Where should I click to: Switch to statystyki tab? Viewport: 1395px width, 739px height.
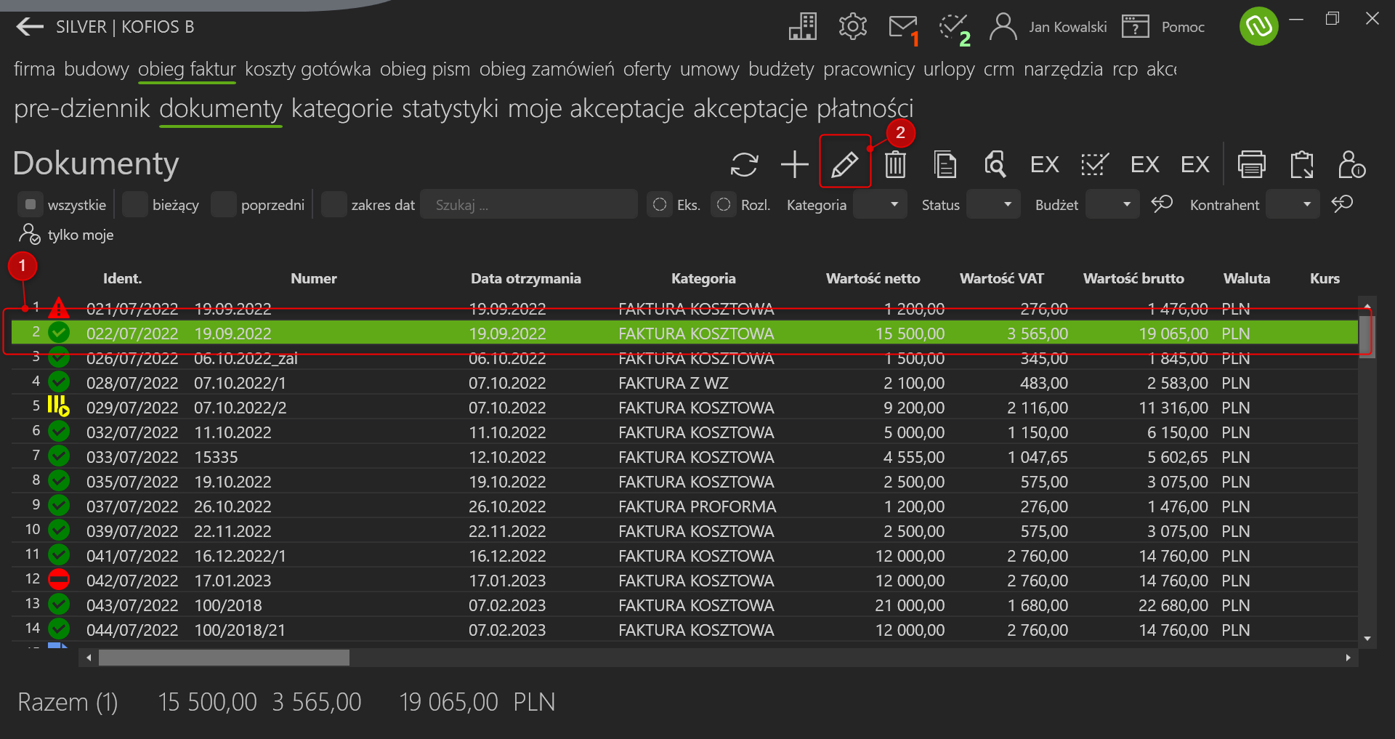[450, 108]
